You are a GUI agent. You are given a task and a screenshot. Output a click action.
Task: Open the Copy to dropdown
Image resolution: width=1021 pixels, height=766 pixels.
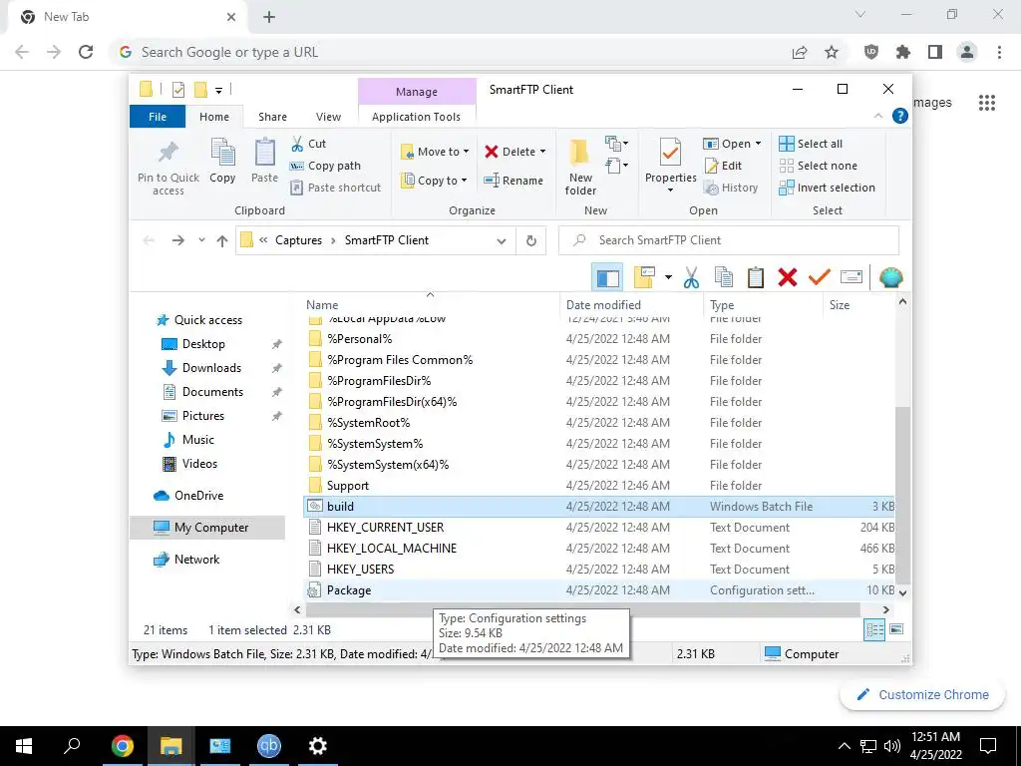(x=435, y=181)
